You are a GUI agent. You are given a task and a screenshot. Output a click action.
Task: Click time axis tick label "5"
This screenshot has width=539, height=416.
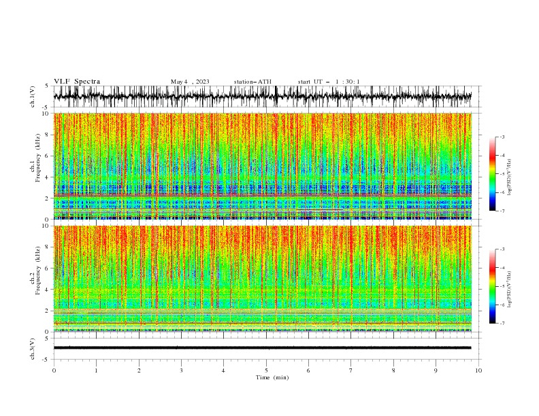(266, 370)
